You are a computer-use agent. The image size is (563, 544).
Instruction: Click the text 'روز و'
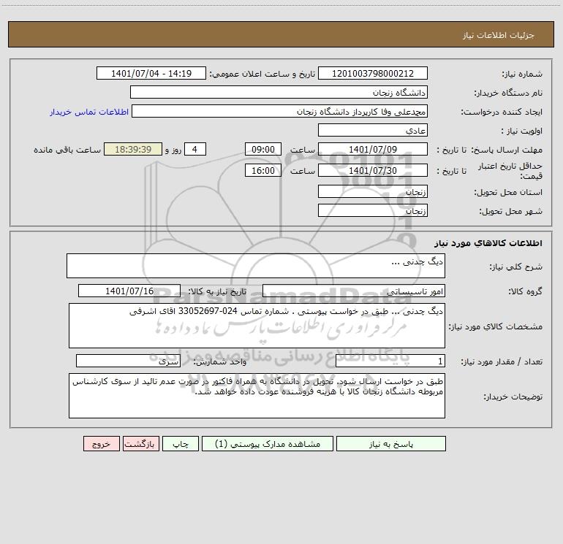tap(173, 150)
